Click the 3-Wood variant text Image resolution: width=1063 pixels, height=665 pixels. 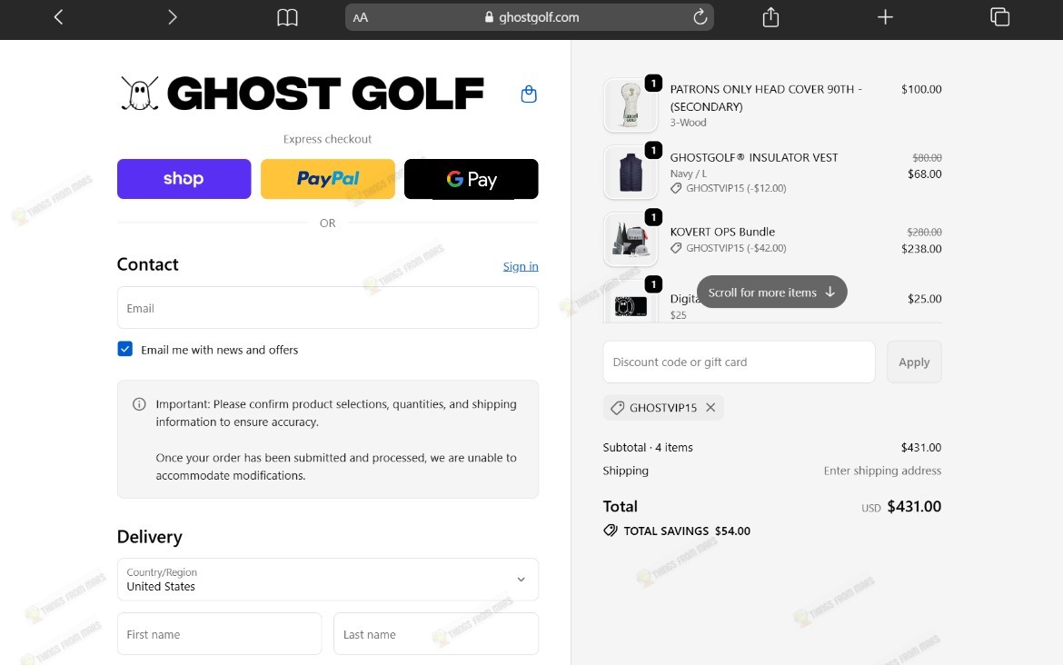(688, 123)
